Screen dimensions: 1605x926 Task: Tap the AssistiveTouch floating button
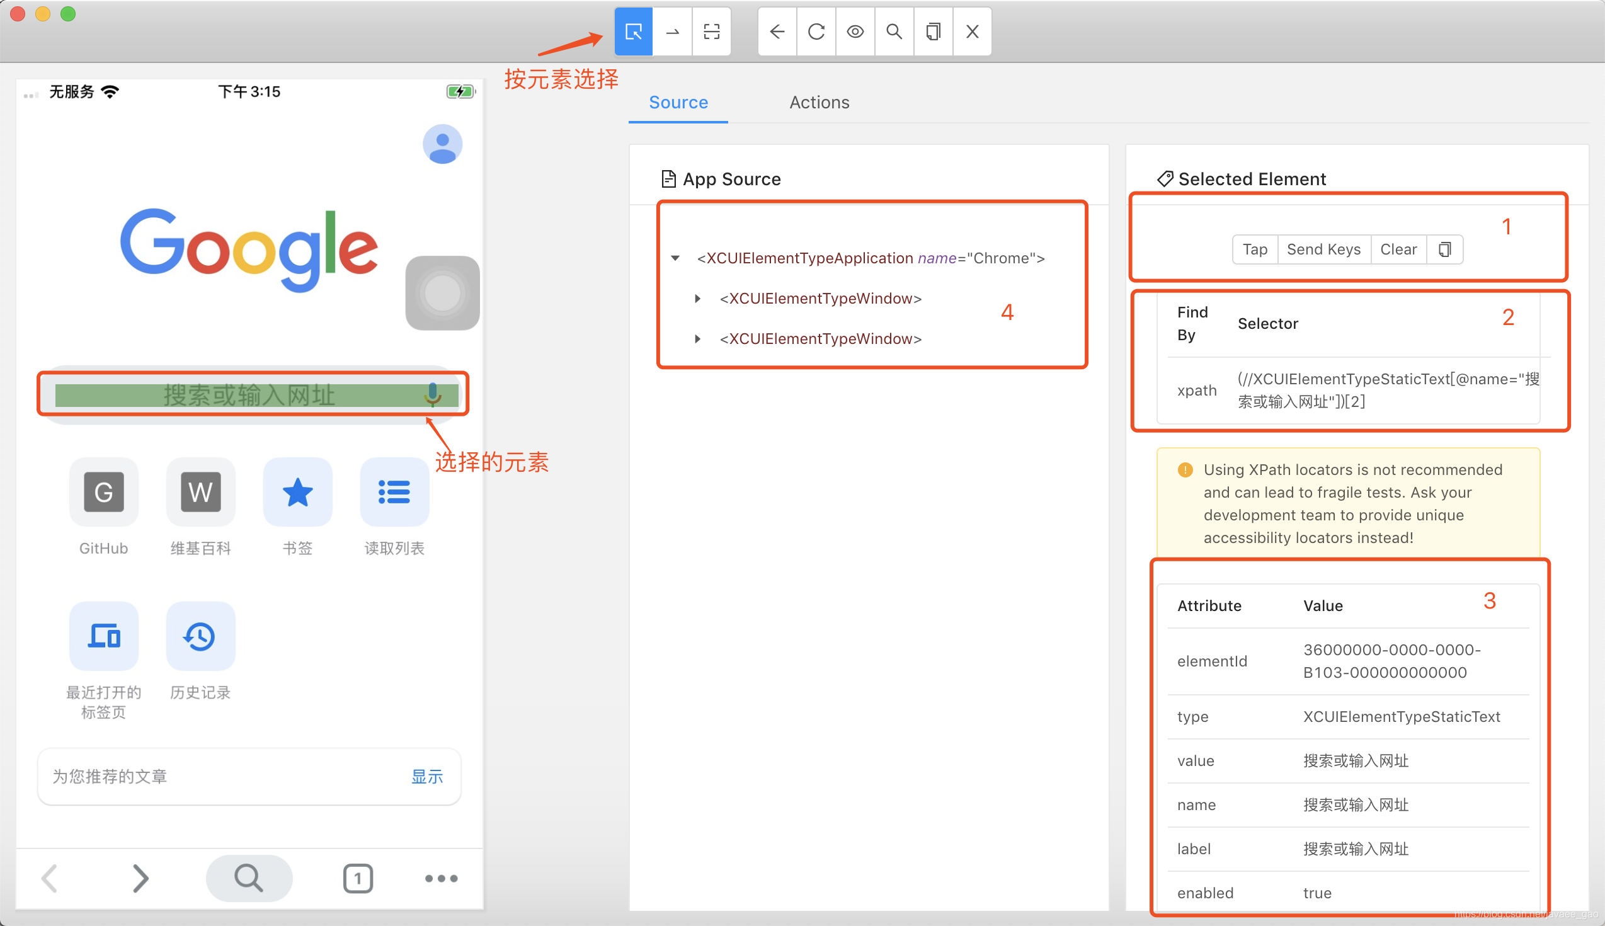coord(443,293)
